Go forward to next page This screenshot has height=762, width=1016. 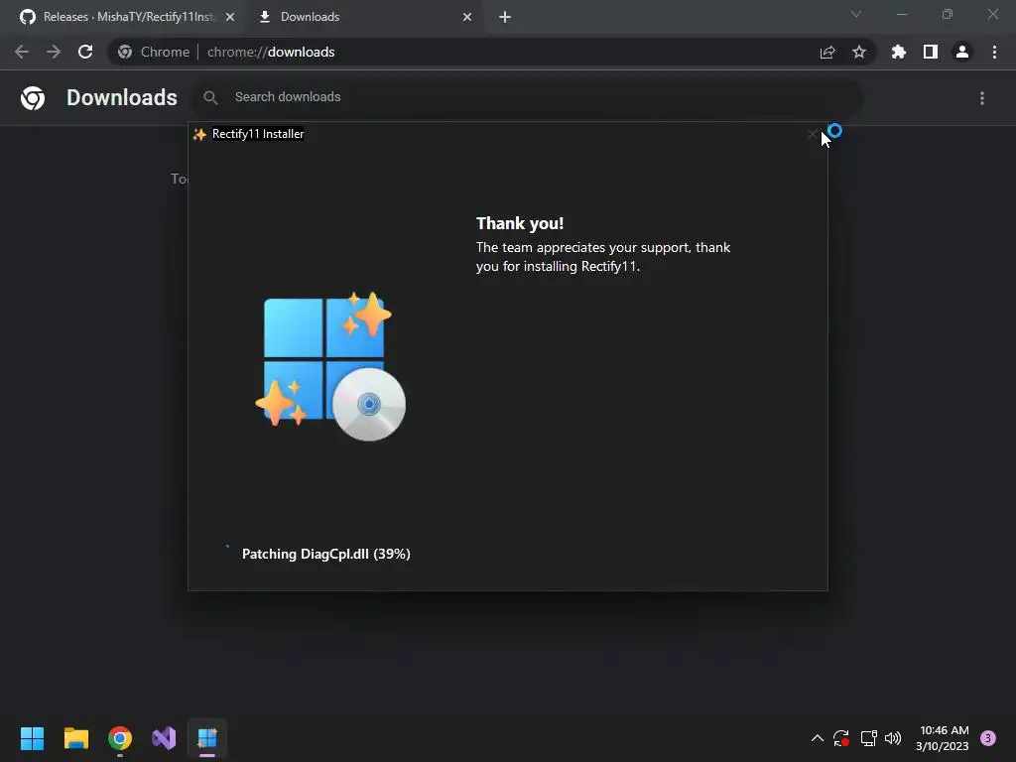click(x=54, y=52)
